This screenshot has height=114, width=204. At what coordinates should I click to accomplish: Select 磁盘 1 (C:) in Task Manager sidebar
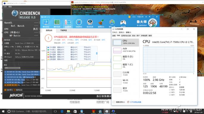coord(125,66)
